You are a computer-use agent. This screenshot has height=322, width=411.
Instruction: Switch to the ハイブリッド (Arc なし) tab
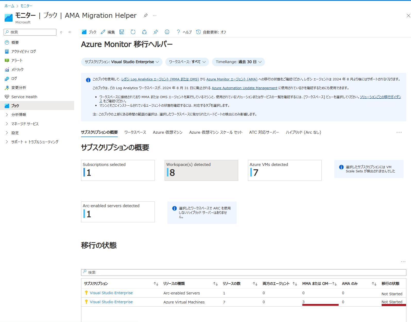(303, 132)
